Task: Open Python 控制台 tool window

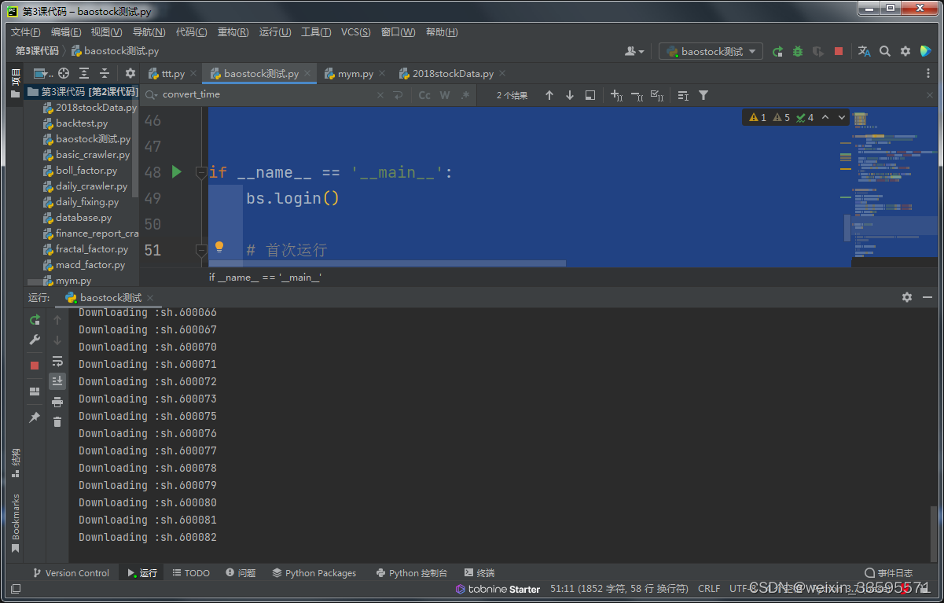Action: click(x=412, y=573)
